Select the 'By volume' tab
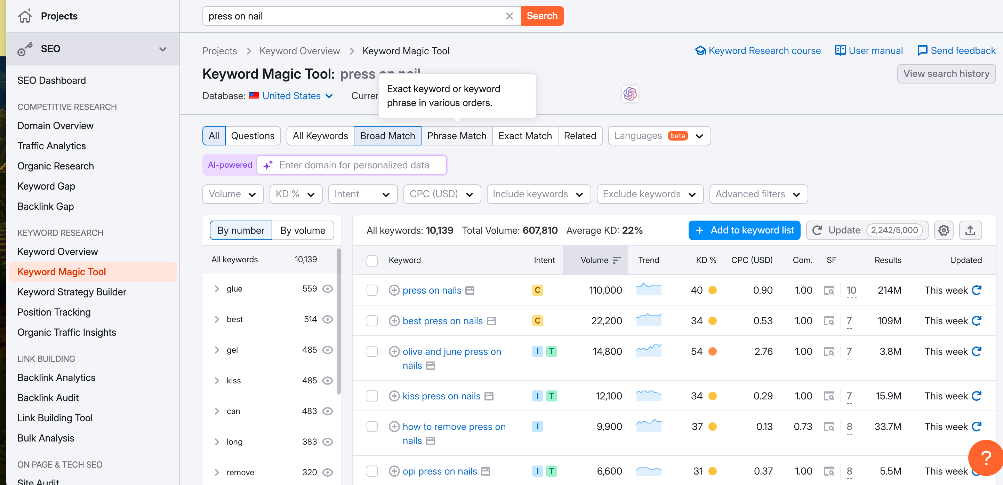Screen dimensions: 1003x485 303,230
